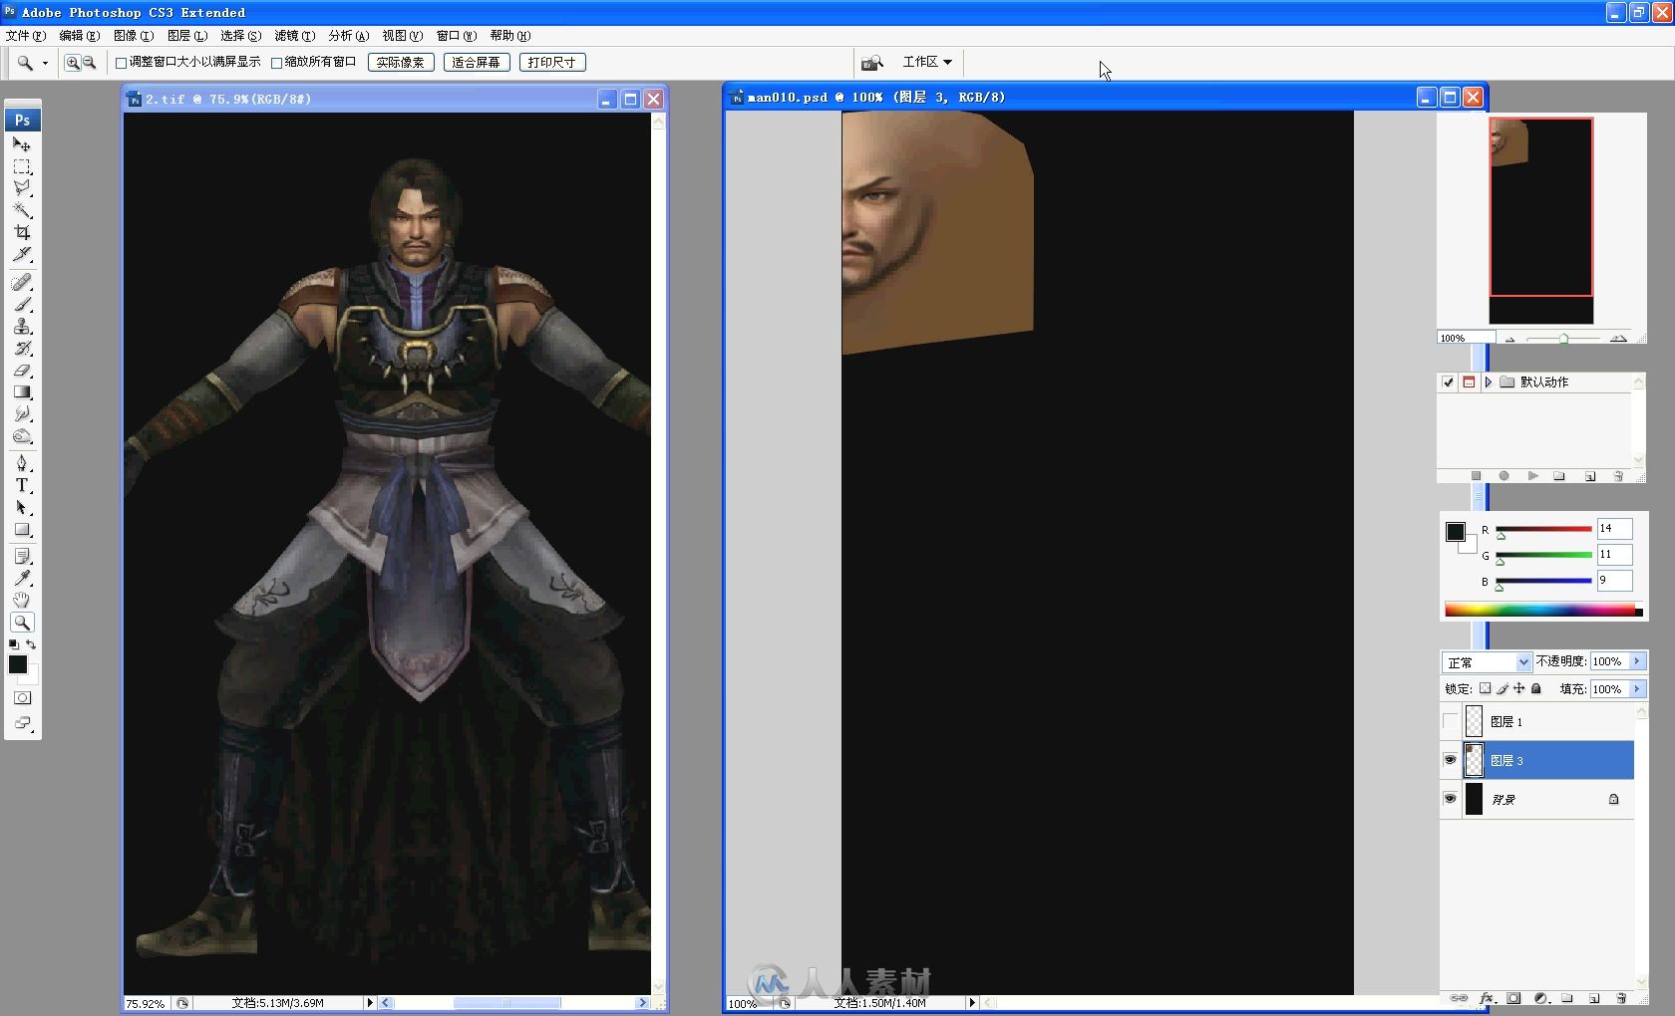Select the Horizontal Type tool
1675x1016 pixels.
(x=22, y=485)
